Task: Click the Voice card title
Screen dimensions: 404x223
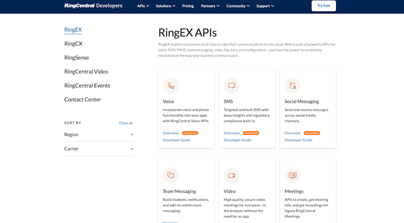Action: (168, 101)
